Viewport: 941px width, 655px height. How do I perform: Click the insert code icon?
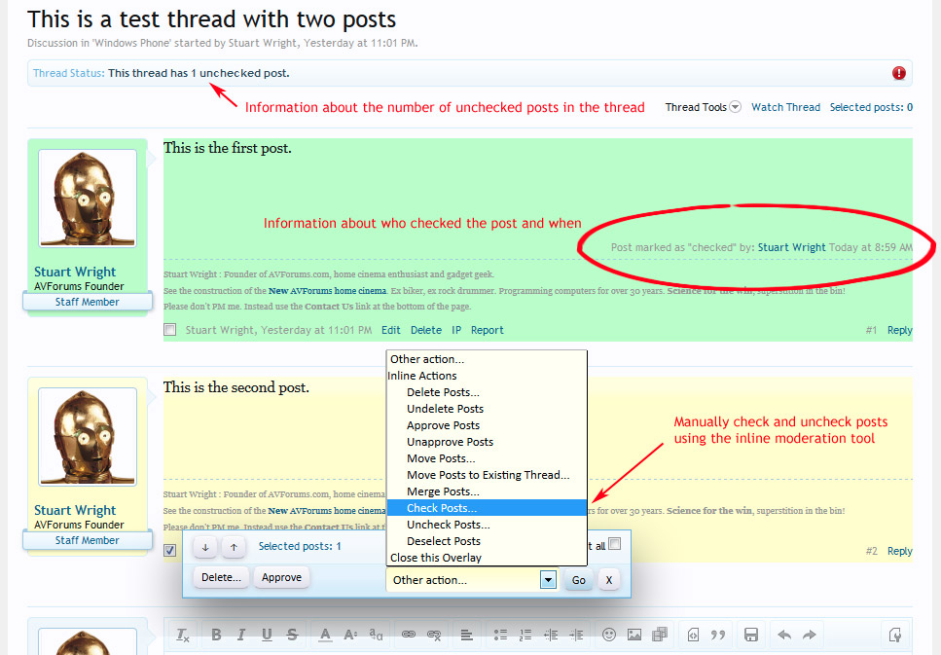(693, 635)
